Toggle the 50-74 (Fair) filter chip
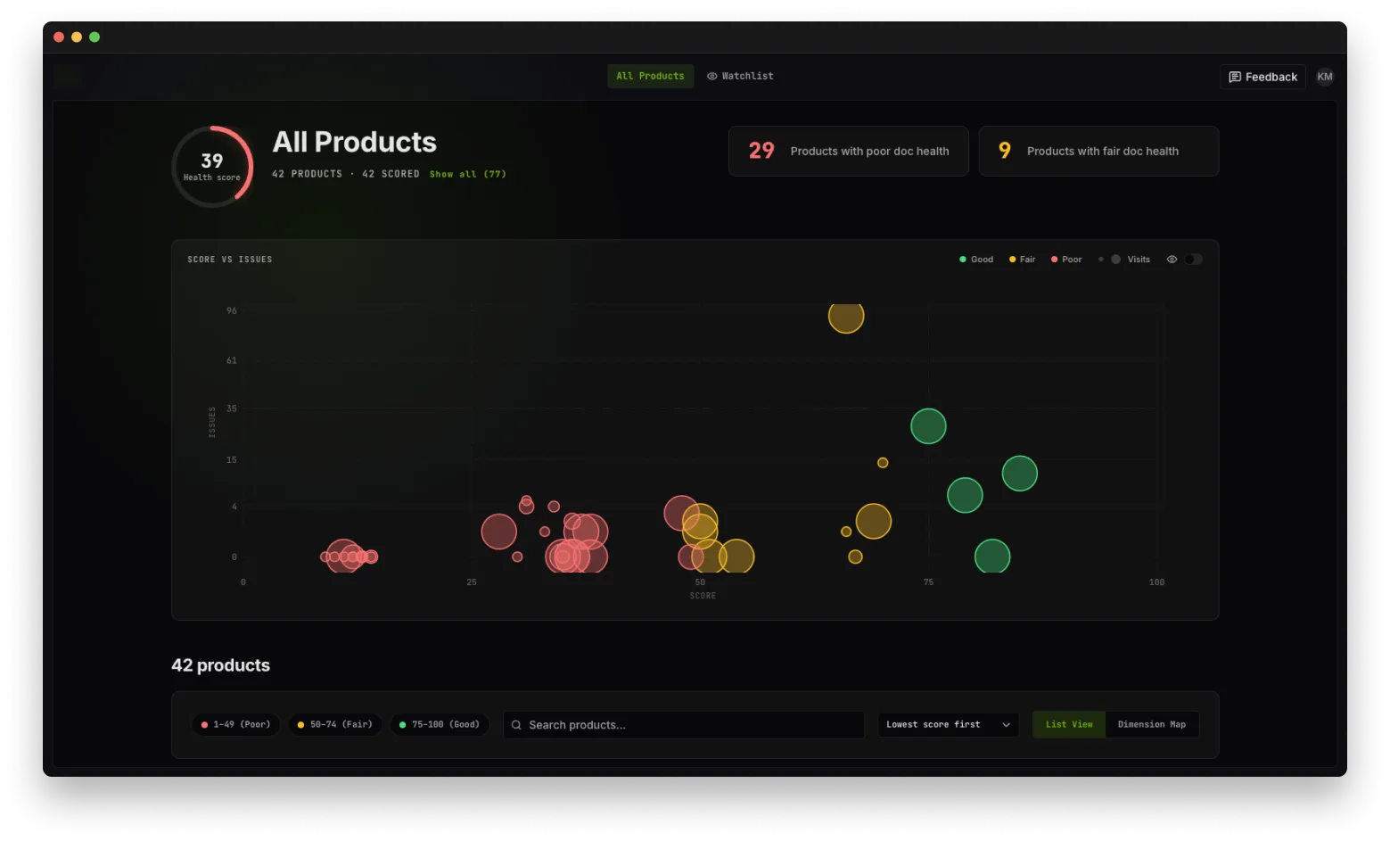This screenshot has height=841, width=1390. point(335,725)
